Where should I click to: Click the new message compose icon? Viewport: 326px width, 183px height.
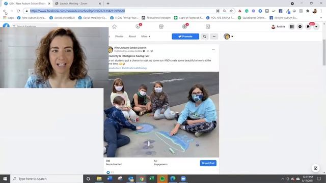pos(316,168)
